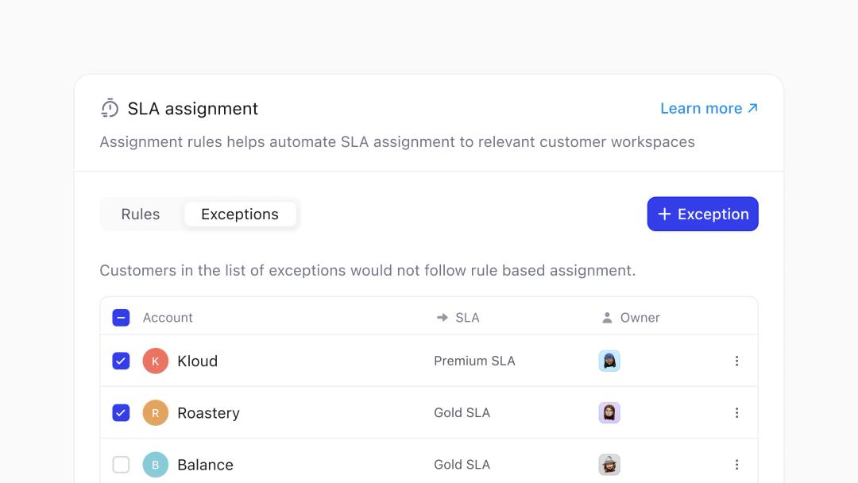Click the Roastery account avatar icon
Image resolution: width=858 pixels, height=483 pixels.
(156, 413)
